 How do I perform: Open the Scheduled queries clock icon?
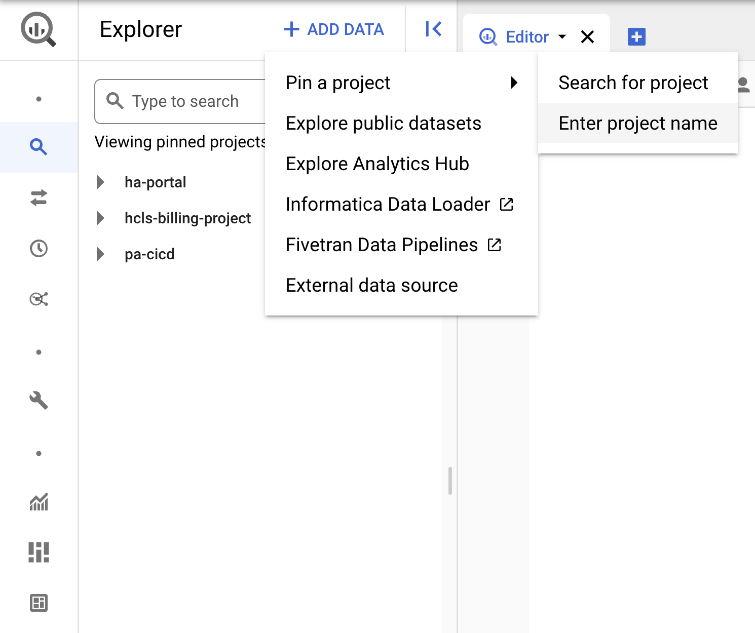coord(39,248)
